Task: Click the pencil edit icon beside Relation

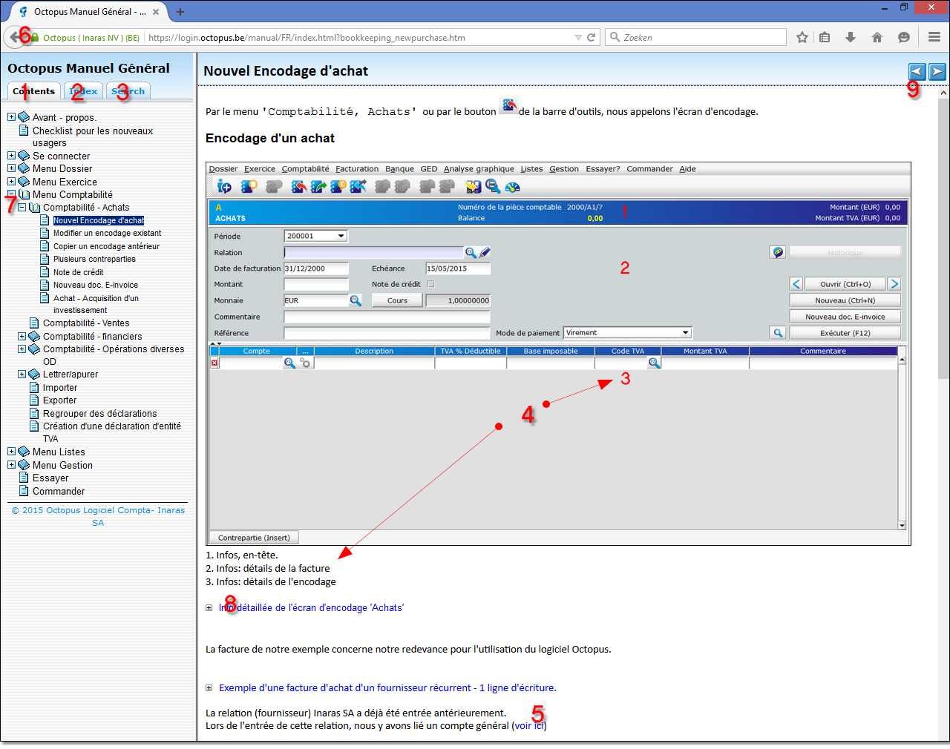Action: point(485,253)
